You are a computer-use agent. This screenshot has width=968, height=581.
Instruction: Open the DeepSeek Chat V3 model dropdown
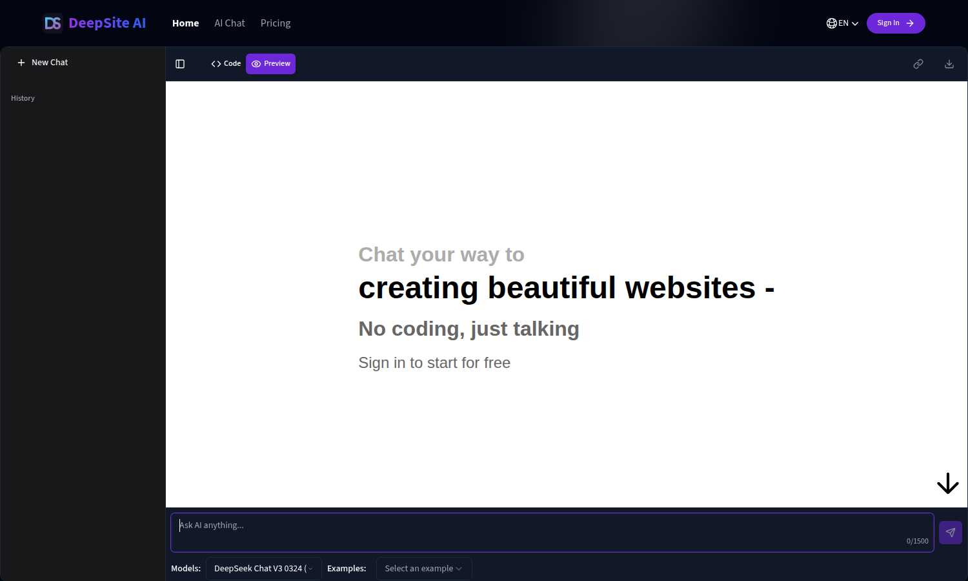[x=263, y=569]
